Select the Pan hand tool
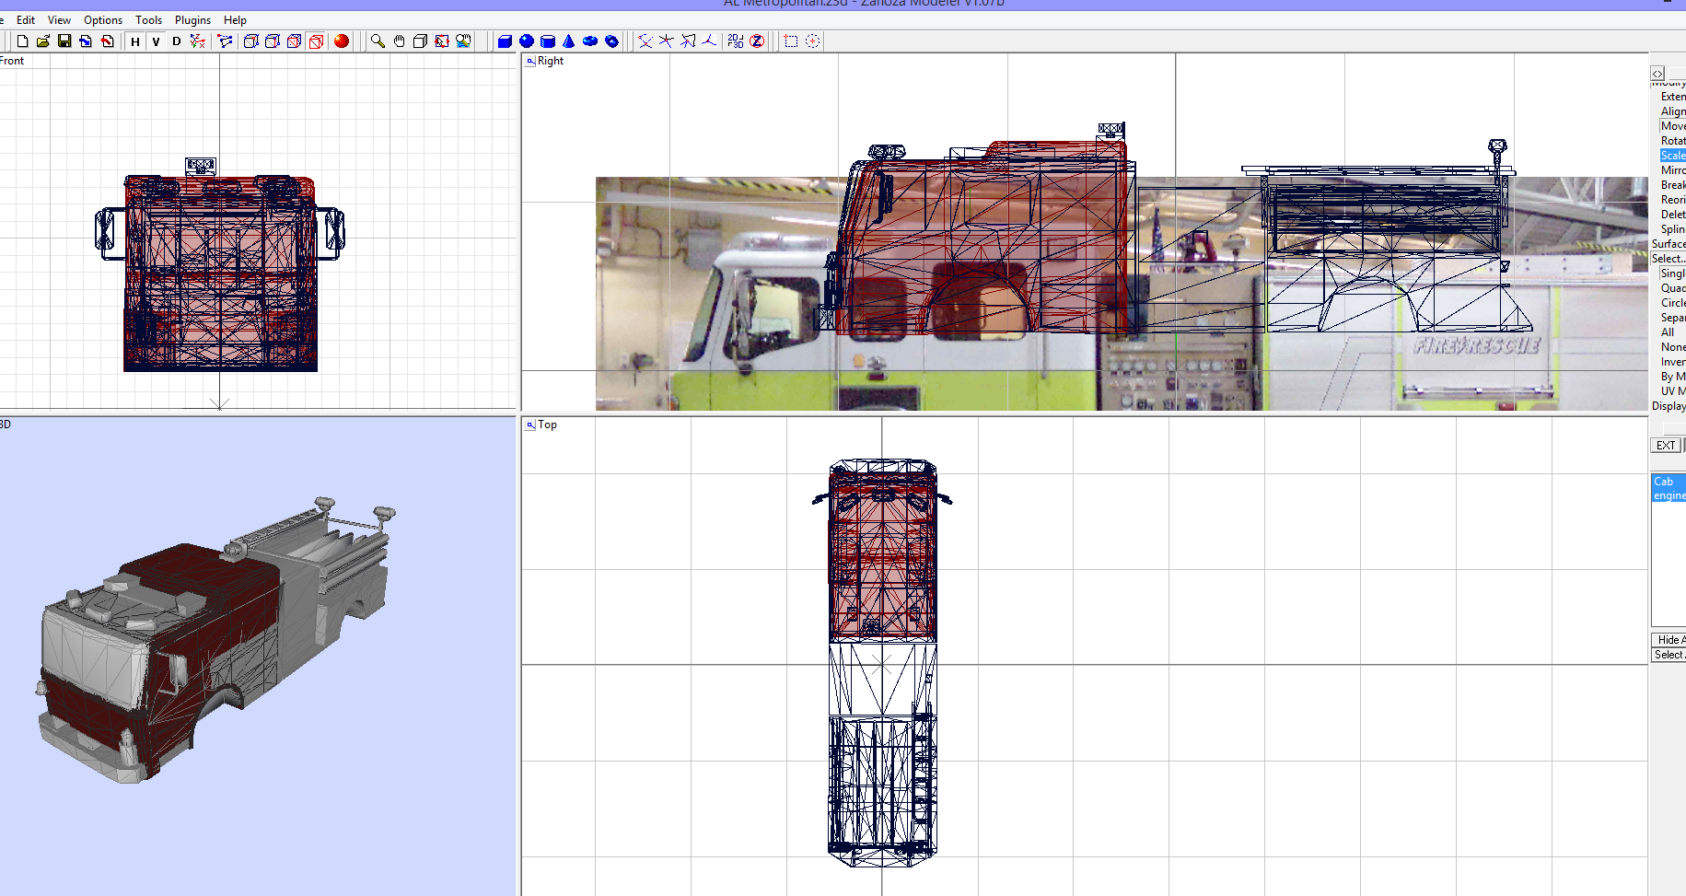This screenshot has width=1686, height=896. coord(400,41)
